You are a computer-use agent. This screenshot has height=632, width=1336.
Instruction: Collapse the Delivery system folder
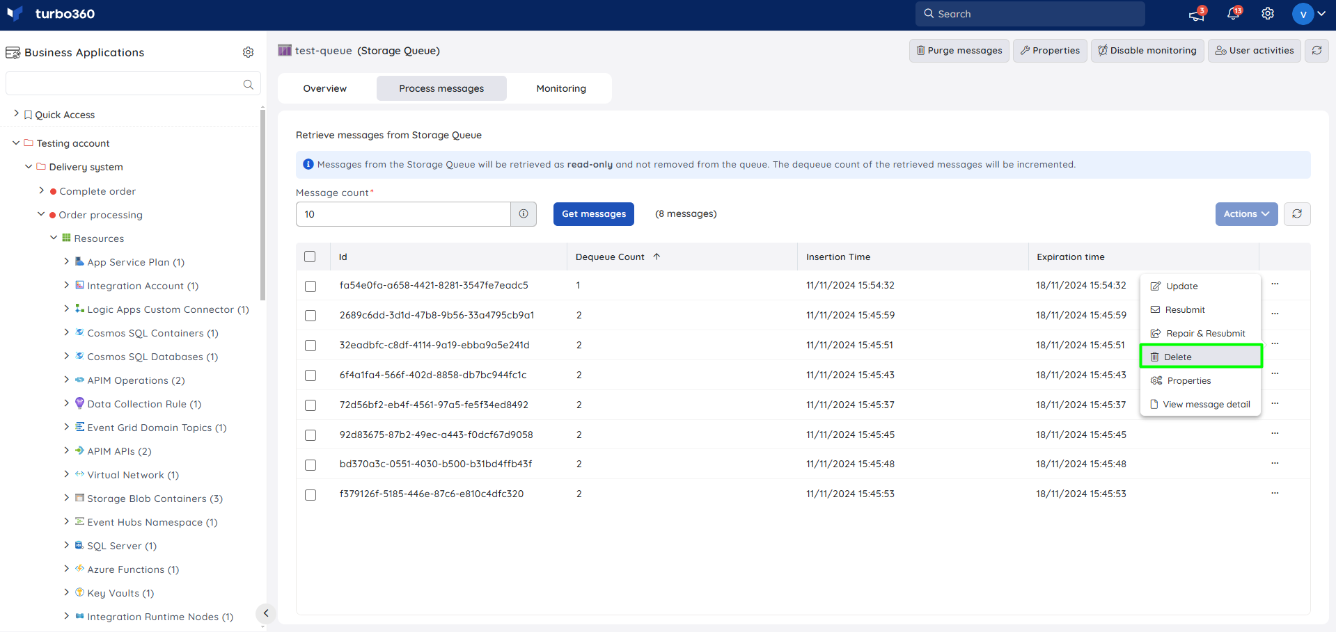pos(29,166)
